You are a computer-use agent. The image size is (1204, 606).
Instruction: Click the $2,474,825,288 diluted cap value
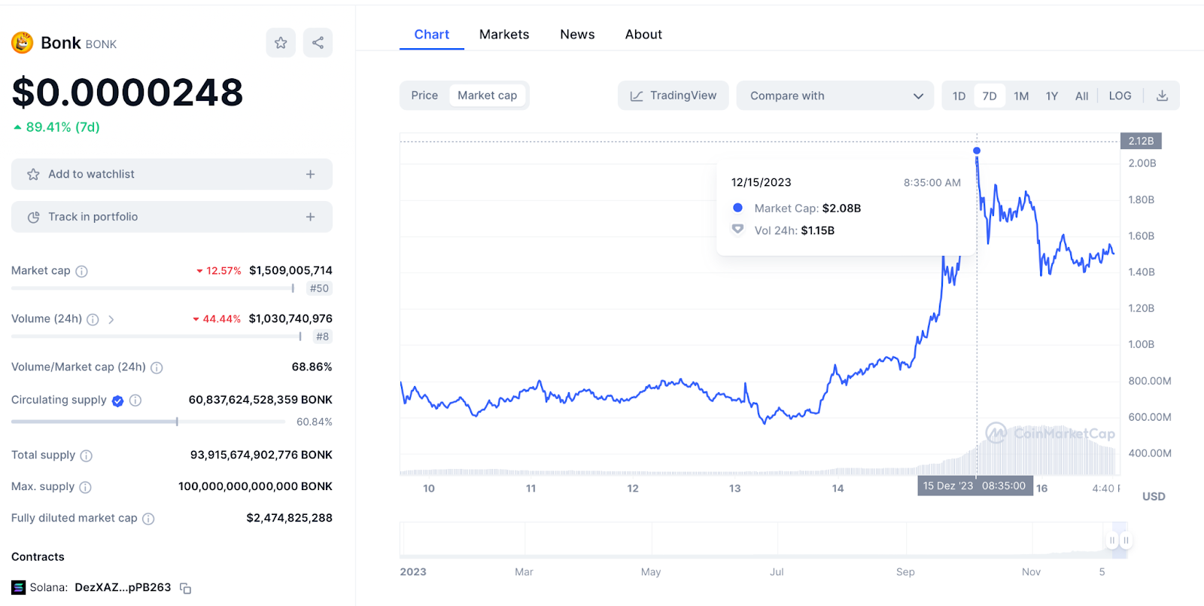click(x=289, y=518)
